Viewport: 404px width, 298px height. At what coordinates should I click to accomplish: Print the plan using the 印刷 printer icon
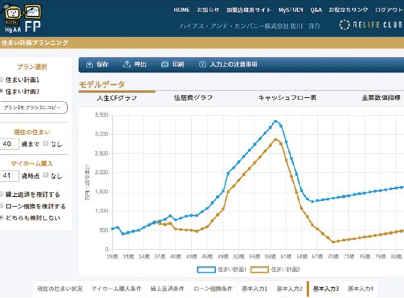tap(165, 65)
